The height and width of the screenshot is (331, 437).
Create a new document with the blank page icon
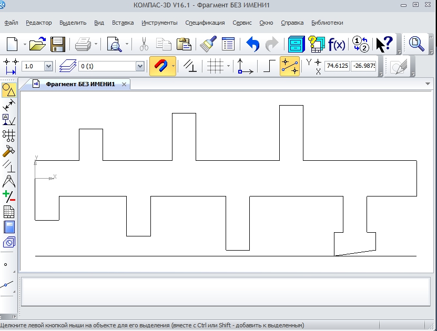click(x=12, y=44)
